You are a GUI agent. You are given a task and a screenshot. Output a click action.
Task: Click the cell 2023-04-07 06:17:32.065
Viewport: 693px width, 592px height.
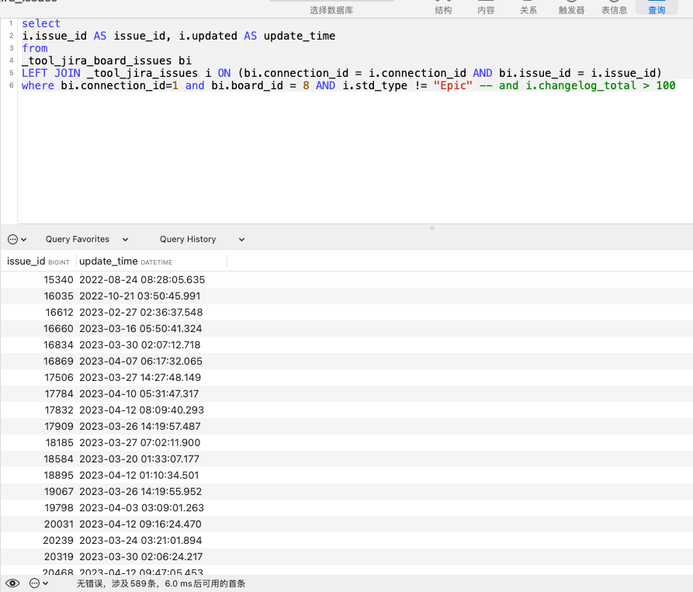140,361
